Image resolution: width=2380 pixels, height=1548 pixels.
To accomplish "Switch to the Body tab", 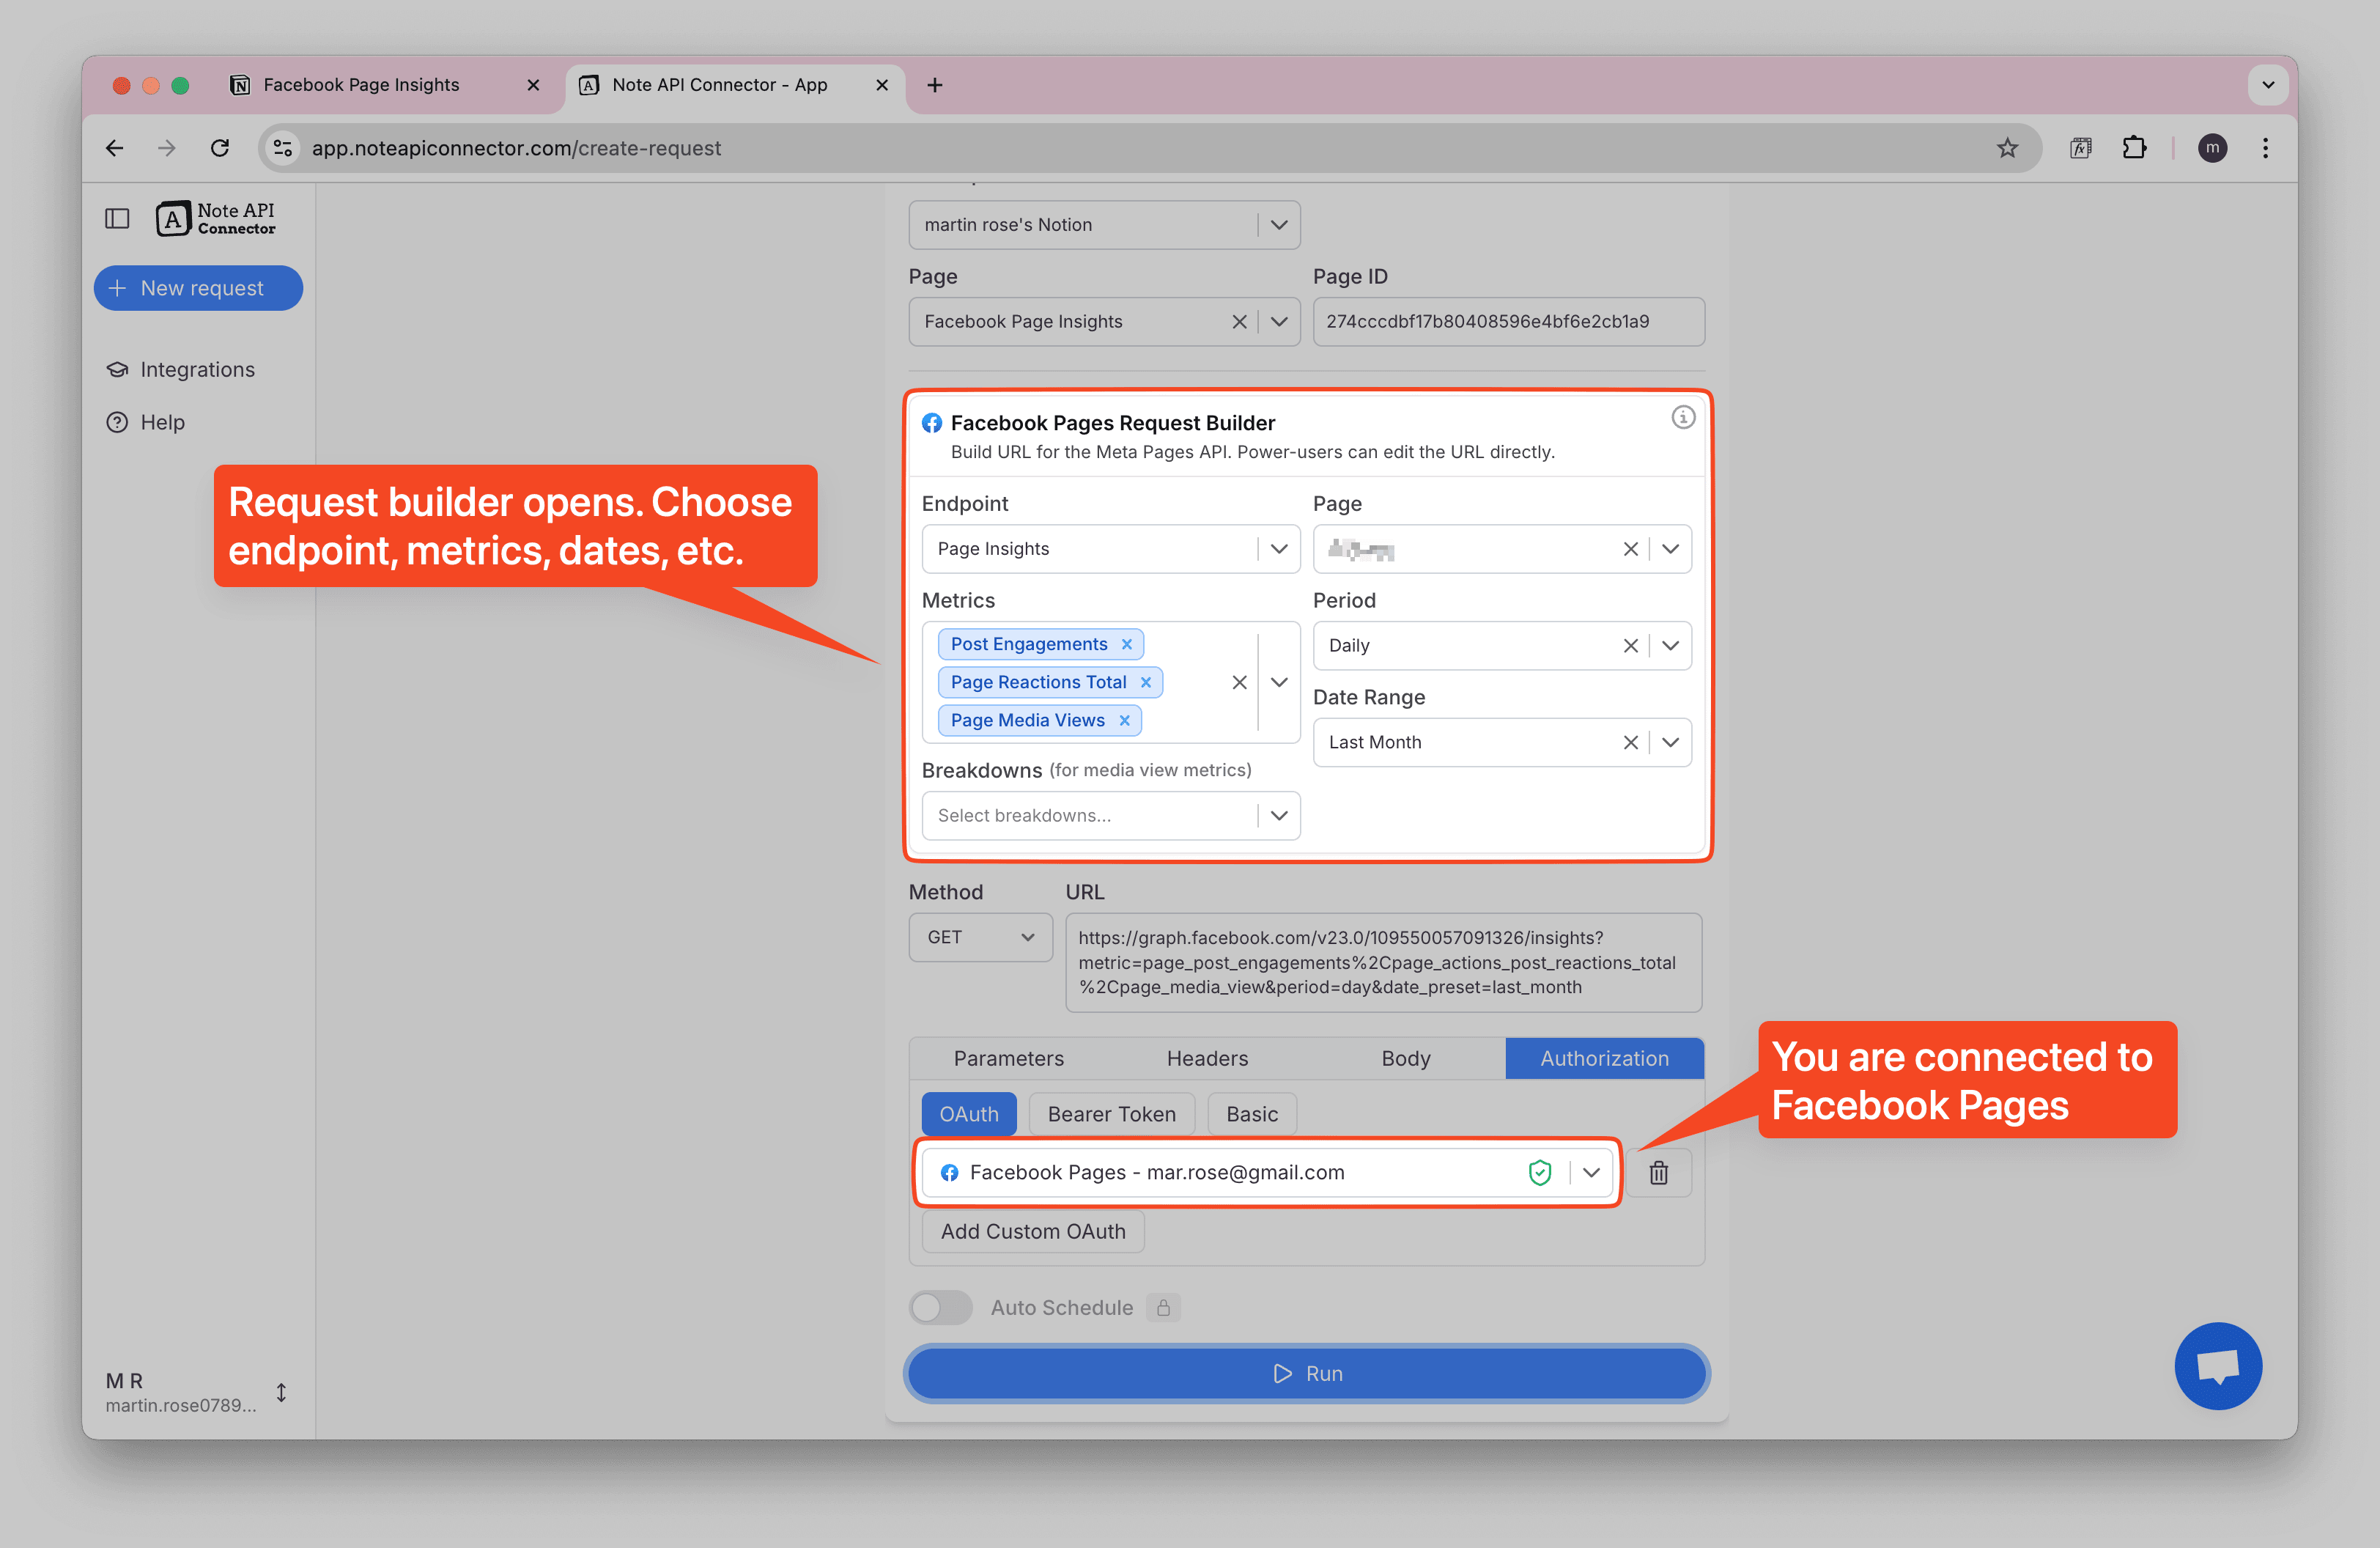I will (1405, 1058).
